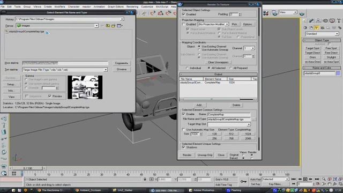The width and height of the screenshot is (343, 193).
Task: Click the Add button under Output list
Action: (199, 105)
